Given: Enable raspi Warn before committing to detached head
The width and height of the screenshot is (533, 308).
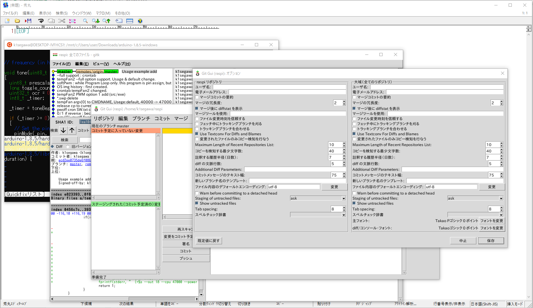Looking at the screenshot, I should pyautogui.click(x=197, y=193).
